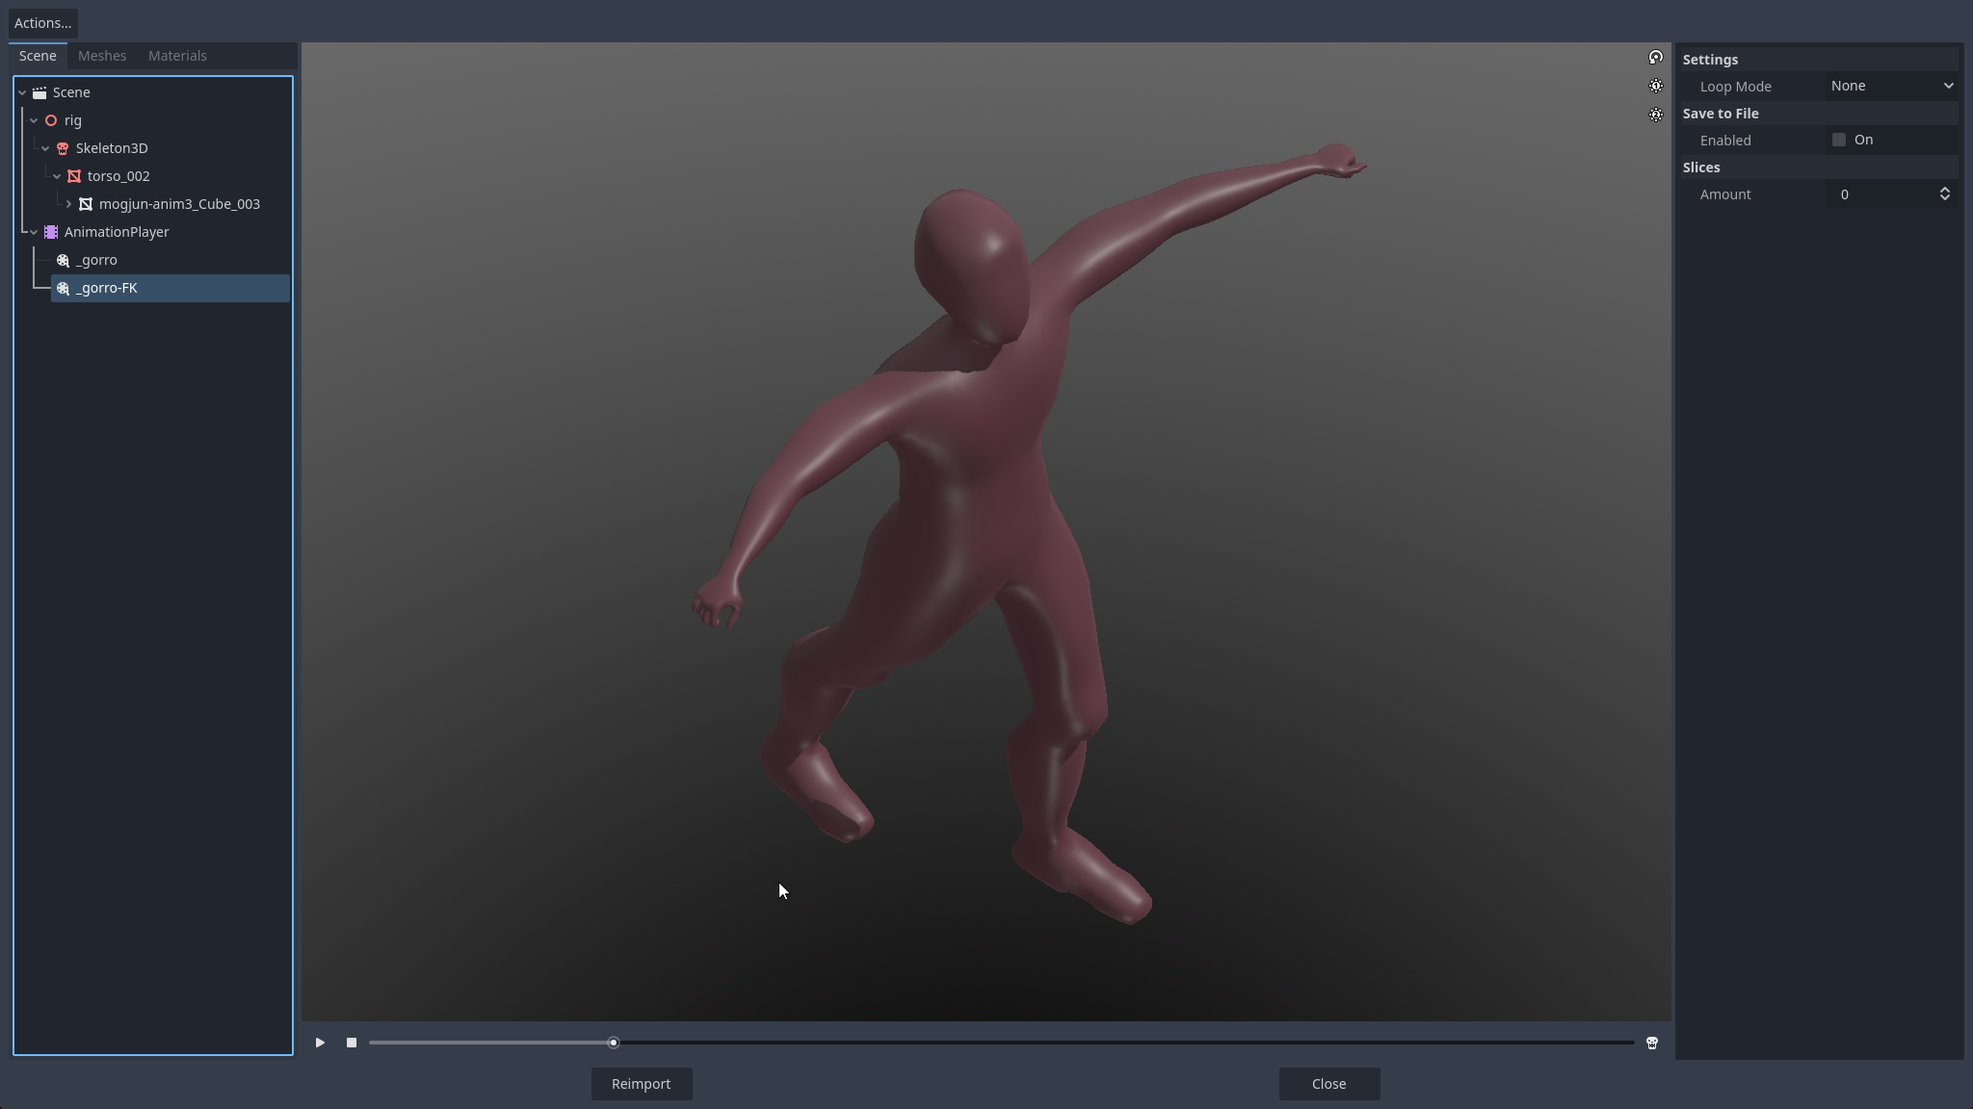The height and width of the screenshot is (1109, 1973).
Task: Collapse the AnimationPlayer tree node
Action: (34, 232)
